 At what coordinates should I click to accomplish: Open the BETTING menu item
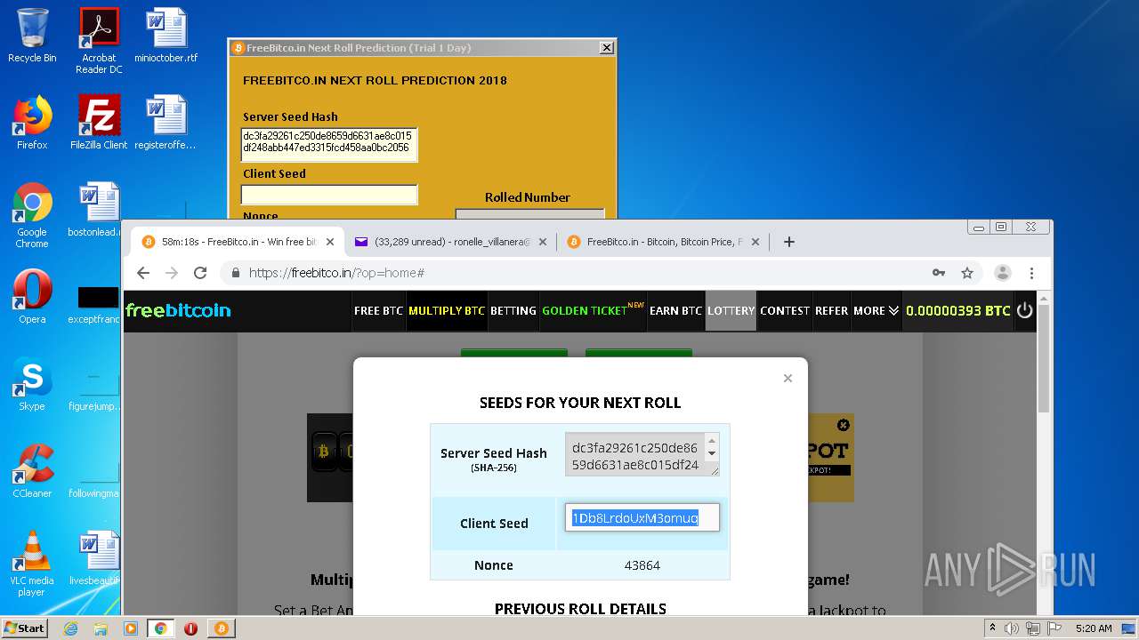[513, 311]
